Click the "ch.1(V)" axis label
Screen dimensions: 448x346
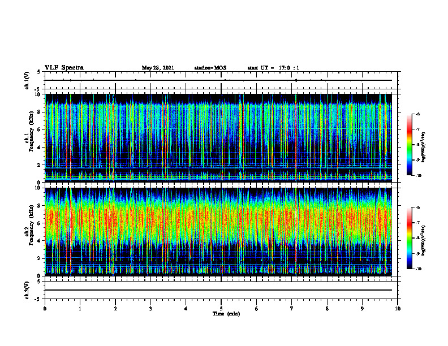click(27, 80)
